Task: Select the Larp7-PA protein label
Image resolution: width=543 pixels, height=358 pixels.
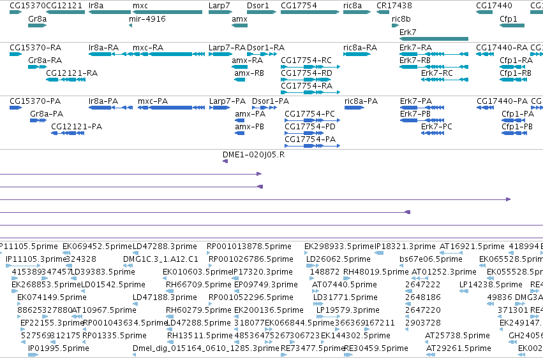Action: click(x=227, y=101)
